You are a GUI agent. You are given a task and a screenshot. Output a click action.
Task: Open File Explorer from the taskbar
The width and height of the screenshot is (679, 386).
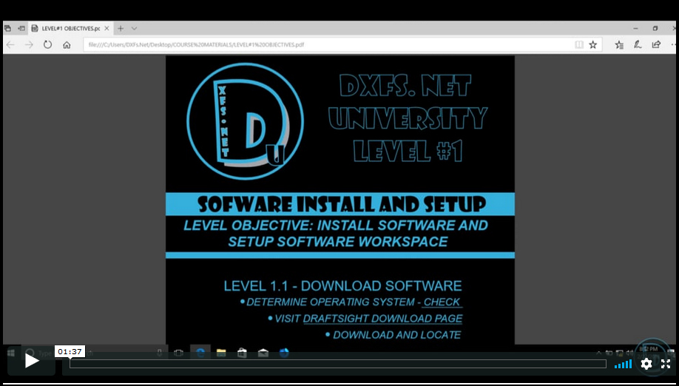pyautogui.click(x=221, y=353)
